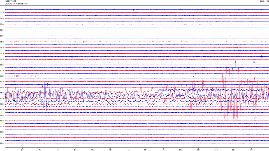This screenshot has height=151, width=269.
Task: Select the 20:30 trace time label
Action: (2, 126)
